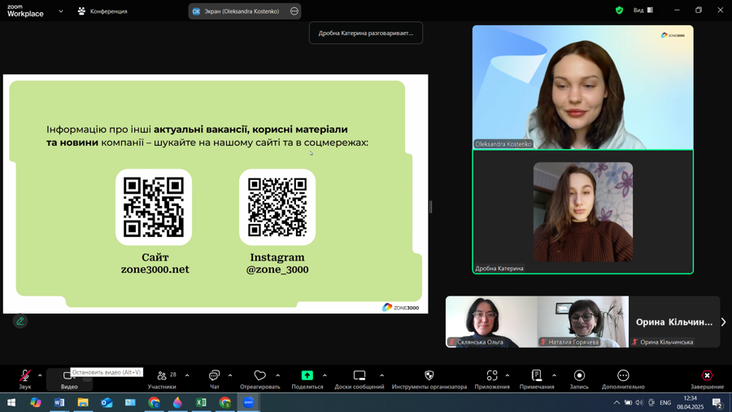Select Наталия Горячева video thumbnail
This screenshot has height=412, width=732.
(582, 322)
